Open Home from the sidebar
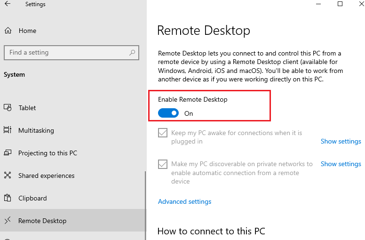Viewport: 365px width, 240px height. (73, 31)
